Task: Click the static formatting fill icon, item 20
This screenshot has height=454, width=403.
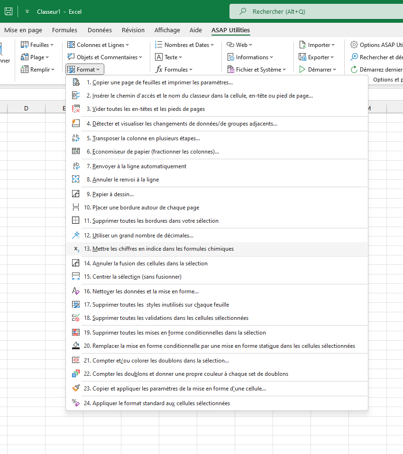Action: 76,345
